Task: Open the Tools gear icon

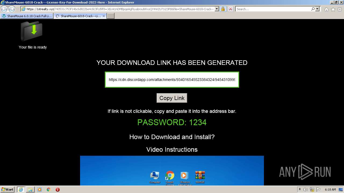Action: pos(339,9)
